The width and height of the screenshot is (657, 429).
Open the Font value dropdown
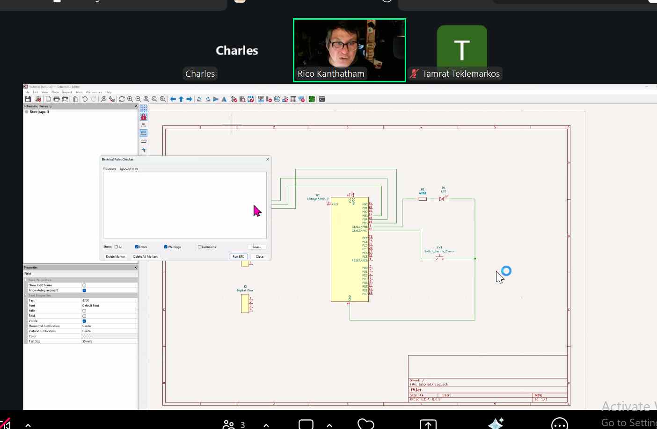pos(109,305)
